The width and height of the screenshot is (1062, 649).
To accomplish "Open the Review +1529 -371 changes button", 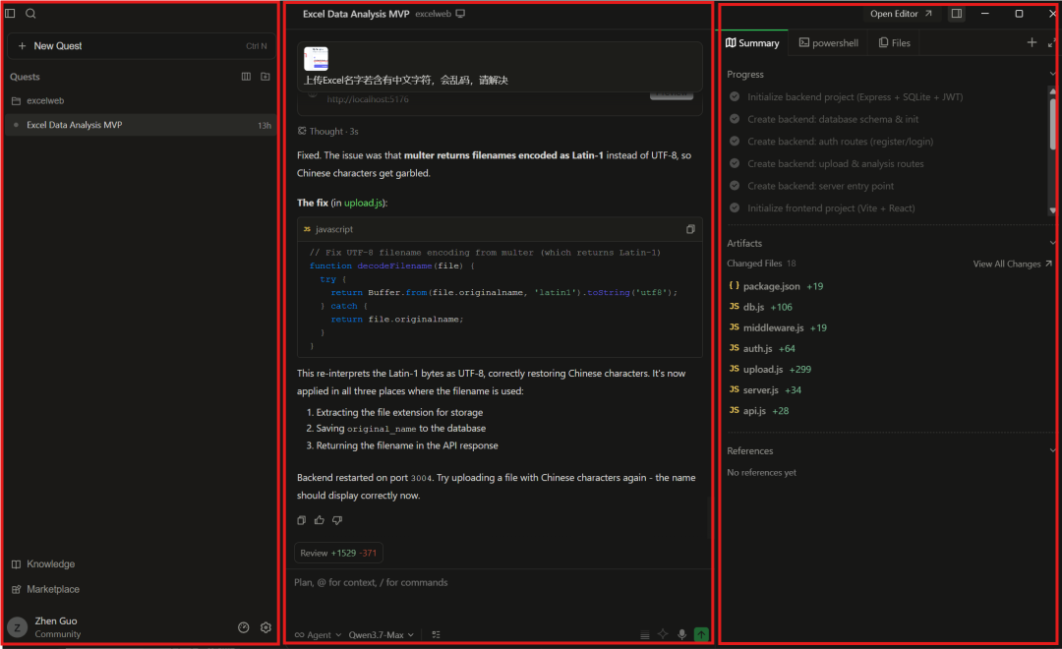I will click(338, 553).
